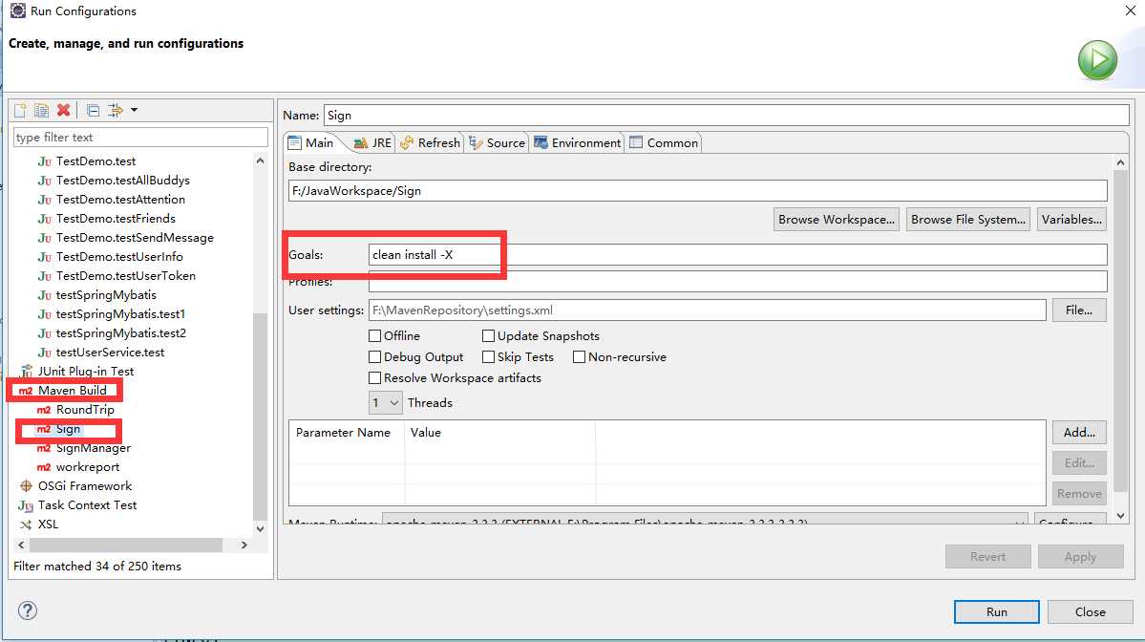The height and width of the screenshot is (642, 1145).
Task: Click the Goals input field
Action: 737,255
